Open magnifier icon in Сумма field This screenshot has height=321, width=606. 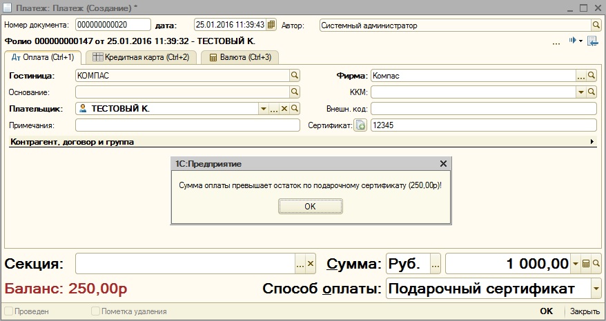tap(596, 265)
